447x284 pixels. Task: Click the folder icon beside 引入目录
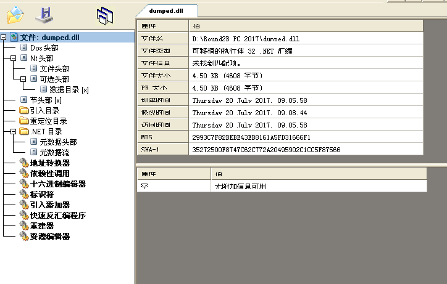24,110
